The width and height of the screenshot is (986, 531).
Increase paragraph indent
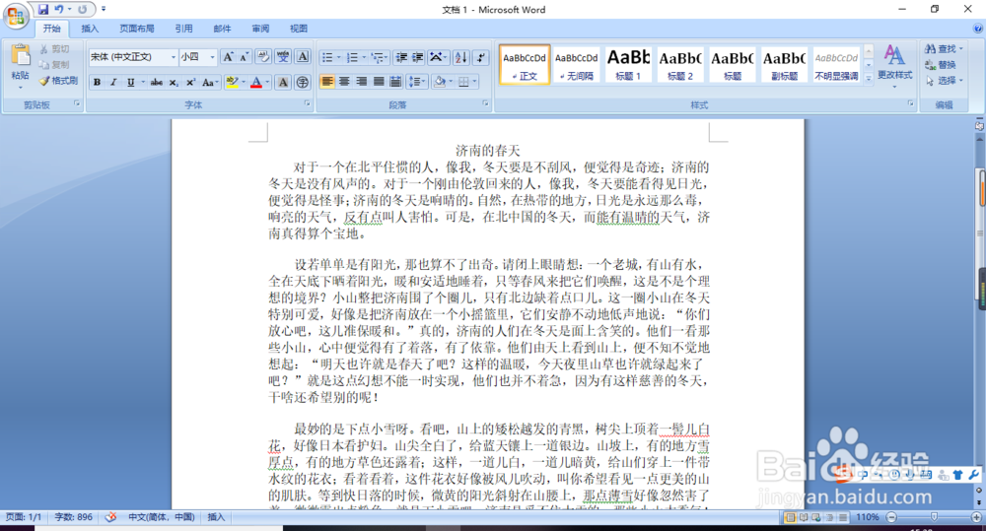coord(417,57)
